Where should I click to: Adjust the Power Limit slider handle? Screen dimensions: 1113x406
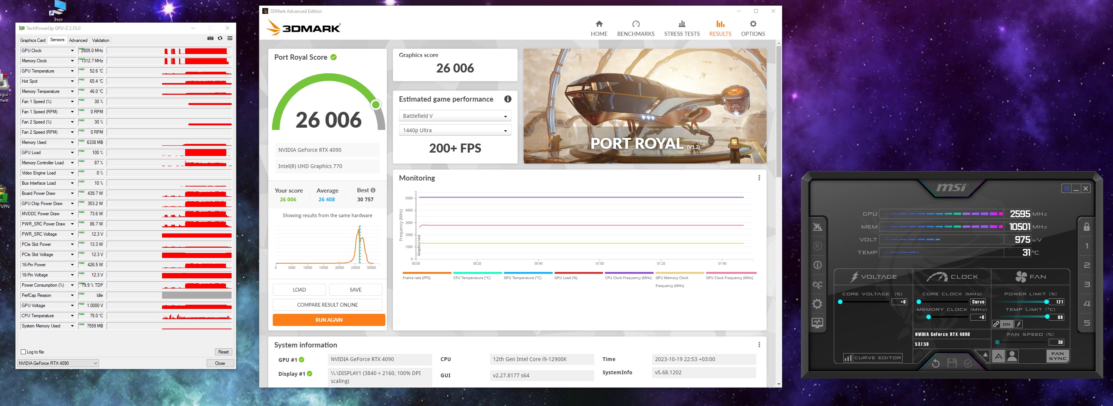(x=1046, y=302)
